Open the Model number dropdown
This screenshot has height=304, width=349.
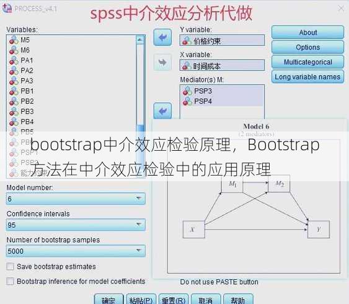pyautogui.click(x=76, y=199)
